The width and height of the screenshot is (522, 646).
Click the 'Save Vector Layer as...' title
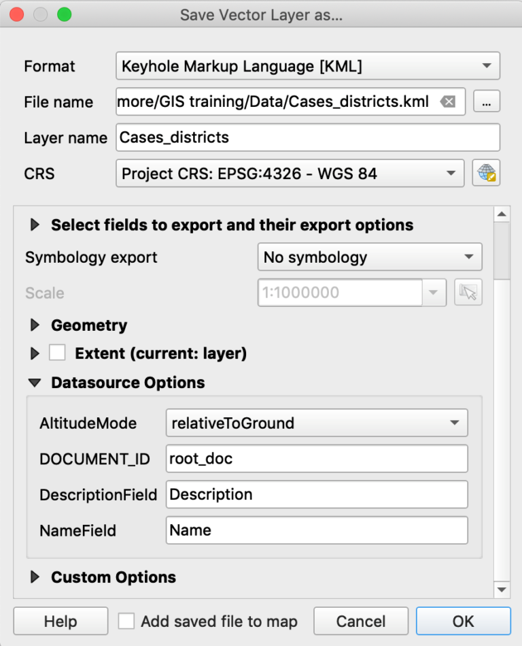[261, 15]
